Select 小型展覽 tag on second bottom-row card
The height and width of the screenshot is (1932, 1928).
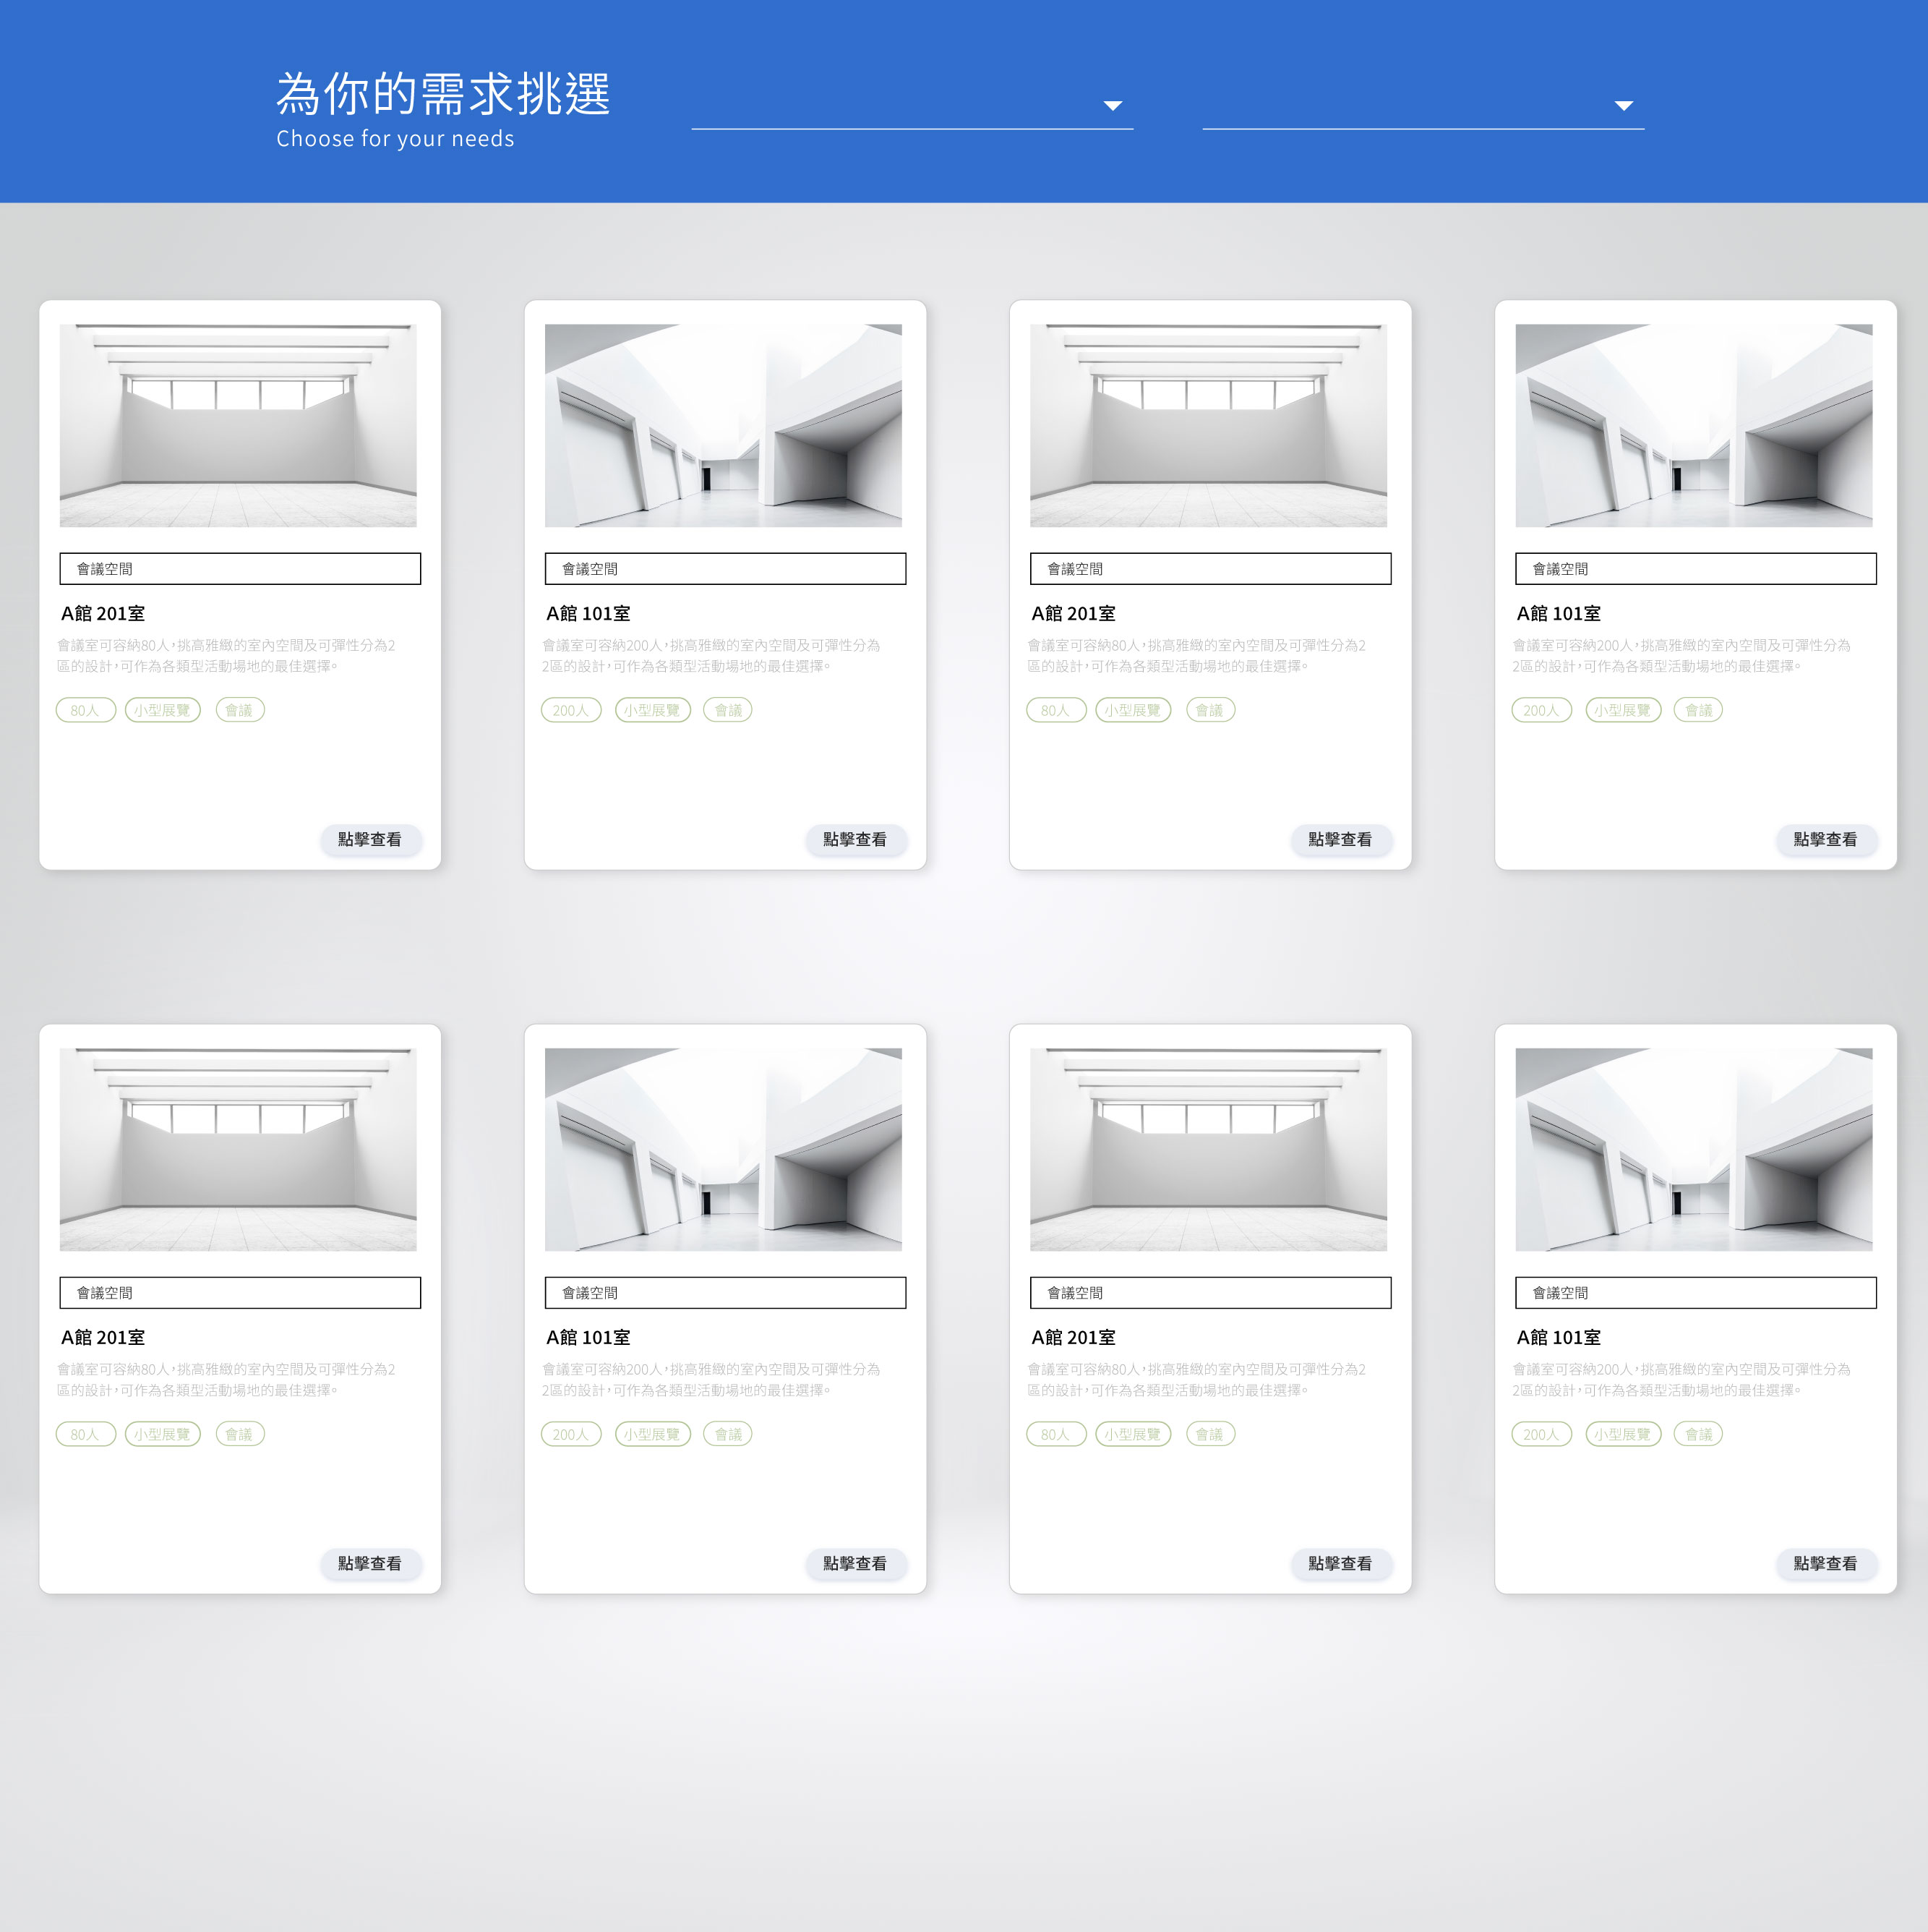(x=652, y=1434)
